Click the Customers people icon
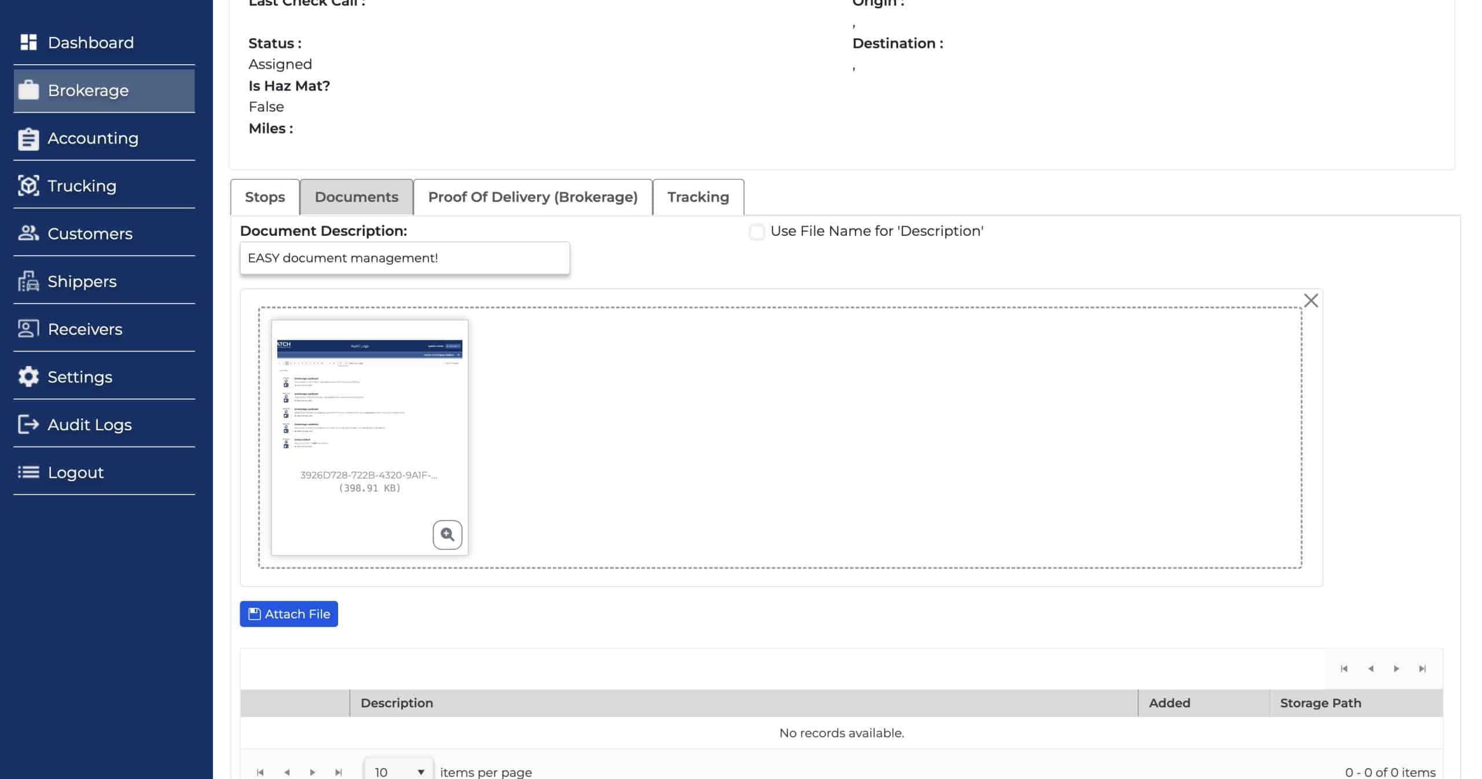Viewport: 1482px width, 779px height. pos(28,233)
